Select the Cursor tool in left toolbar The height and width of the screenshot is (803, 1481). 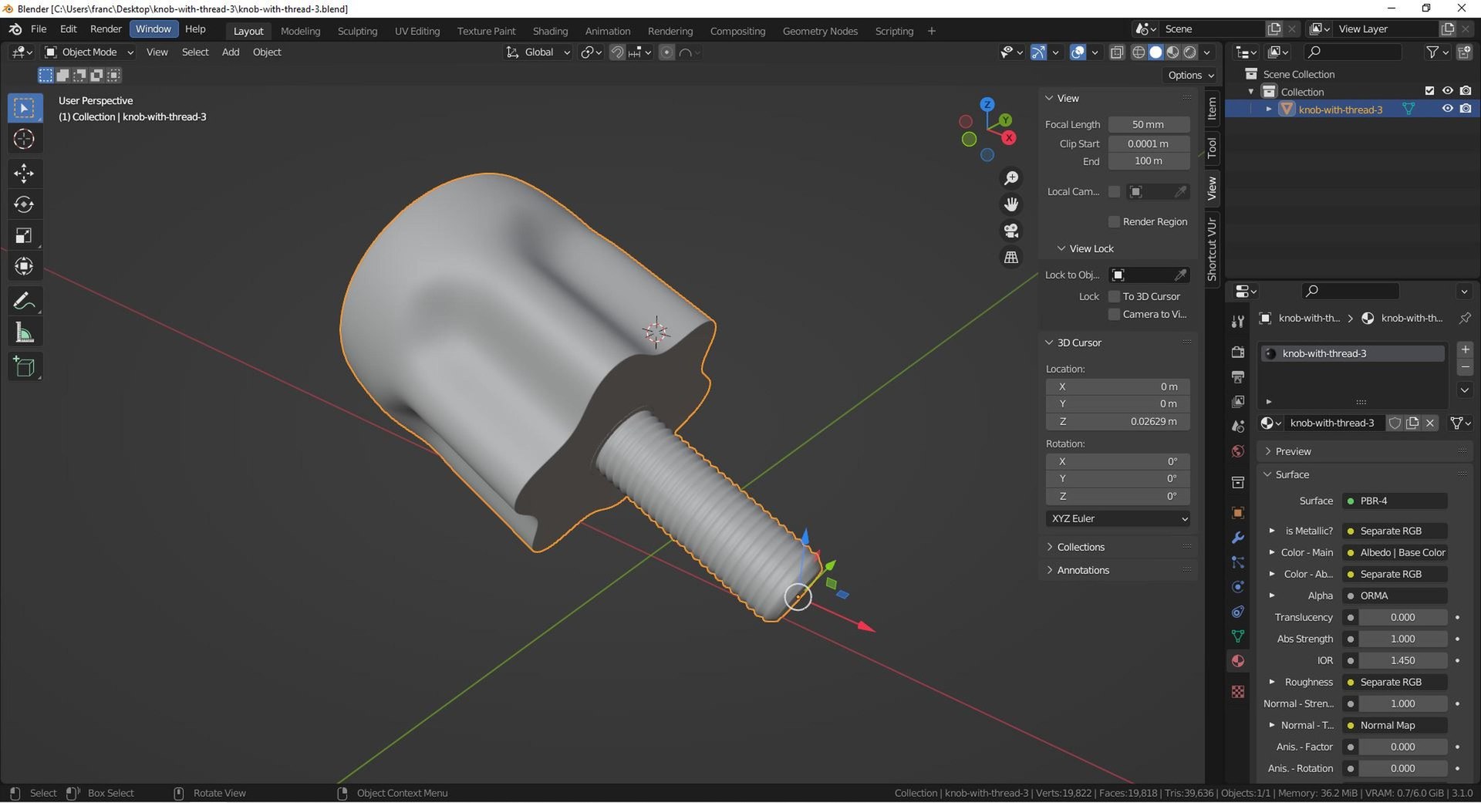point(25,140)
